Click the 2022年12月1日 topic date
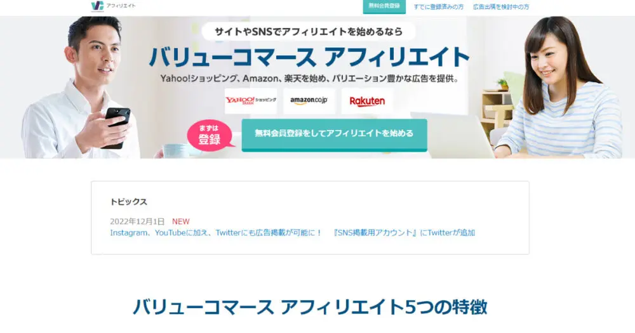This screenshot has height=333, width=635. (x=137, y=221)
